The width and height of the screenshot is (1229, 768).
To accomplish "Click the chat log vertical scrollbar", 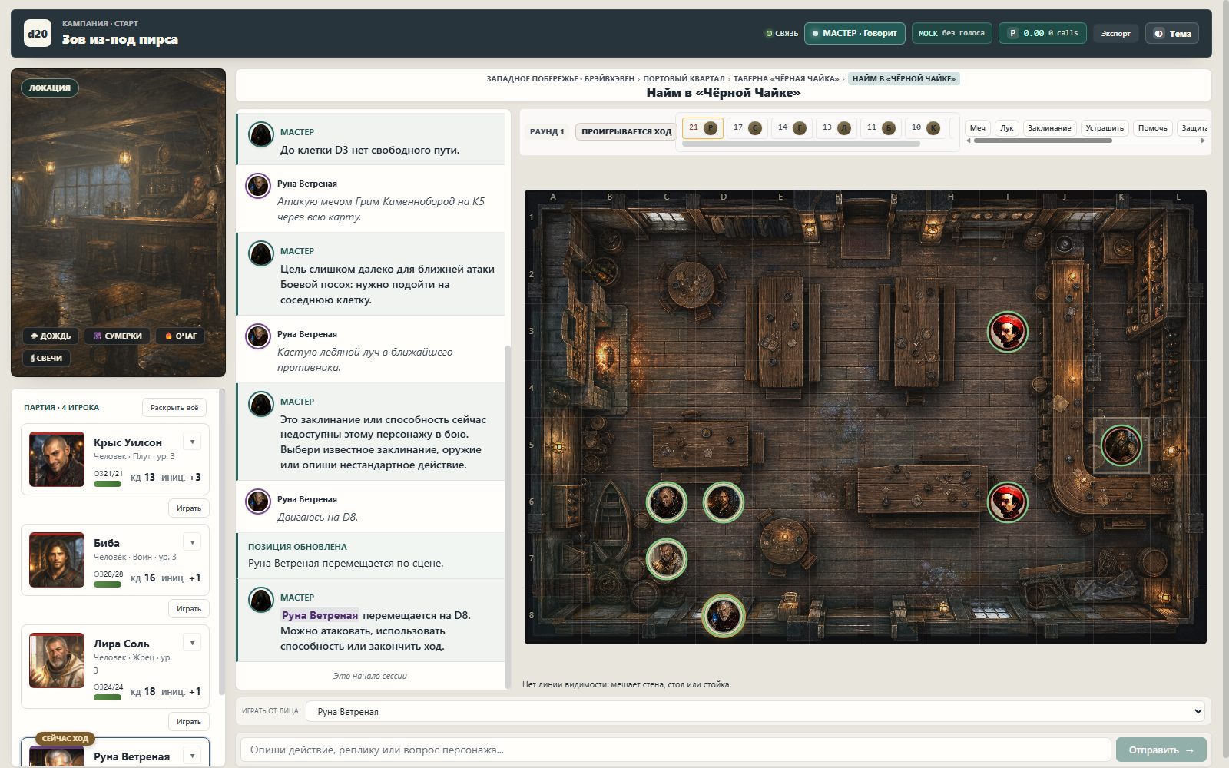I will (507, 516).
